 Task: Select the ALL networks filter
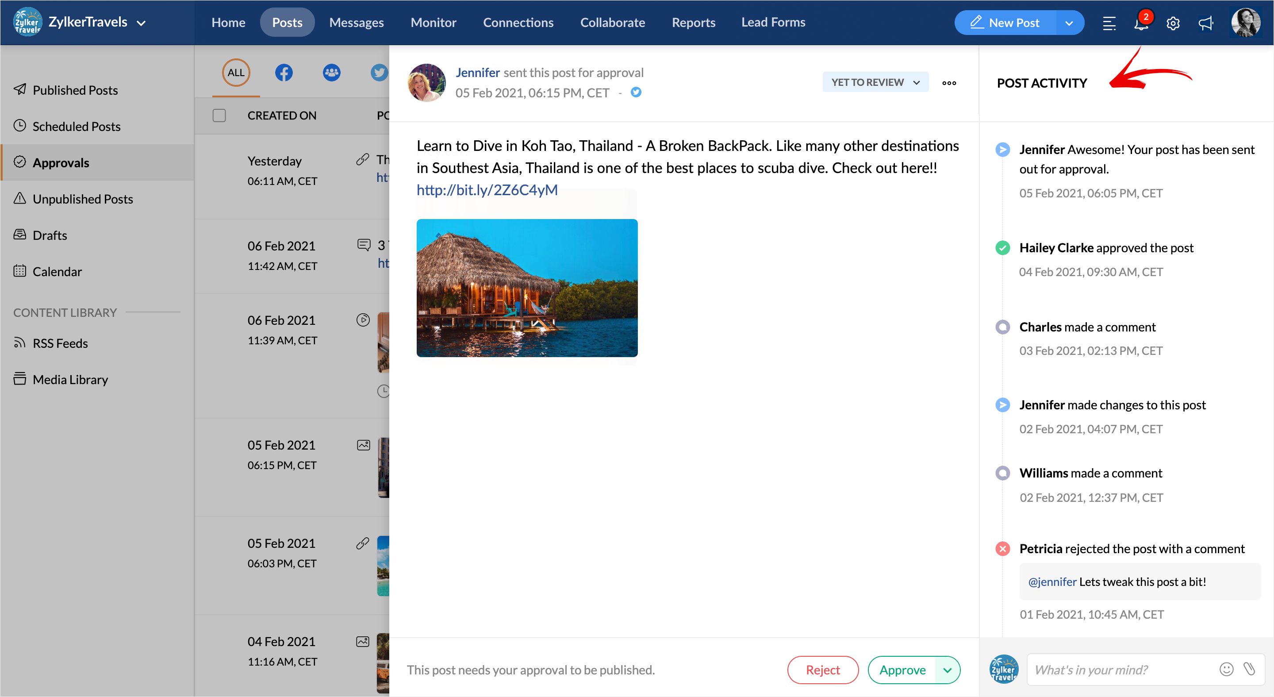pyautogui.click(x=236, y=73)
